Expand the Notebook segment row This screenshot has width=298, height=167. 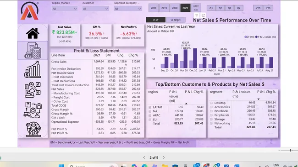(211, 111)
